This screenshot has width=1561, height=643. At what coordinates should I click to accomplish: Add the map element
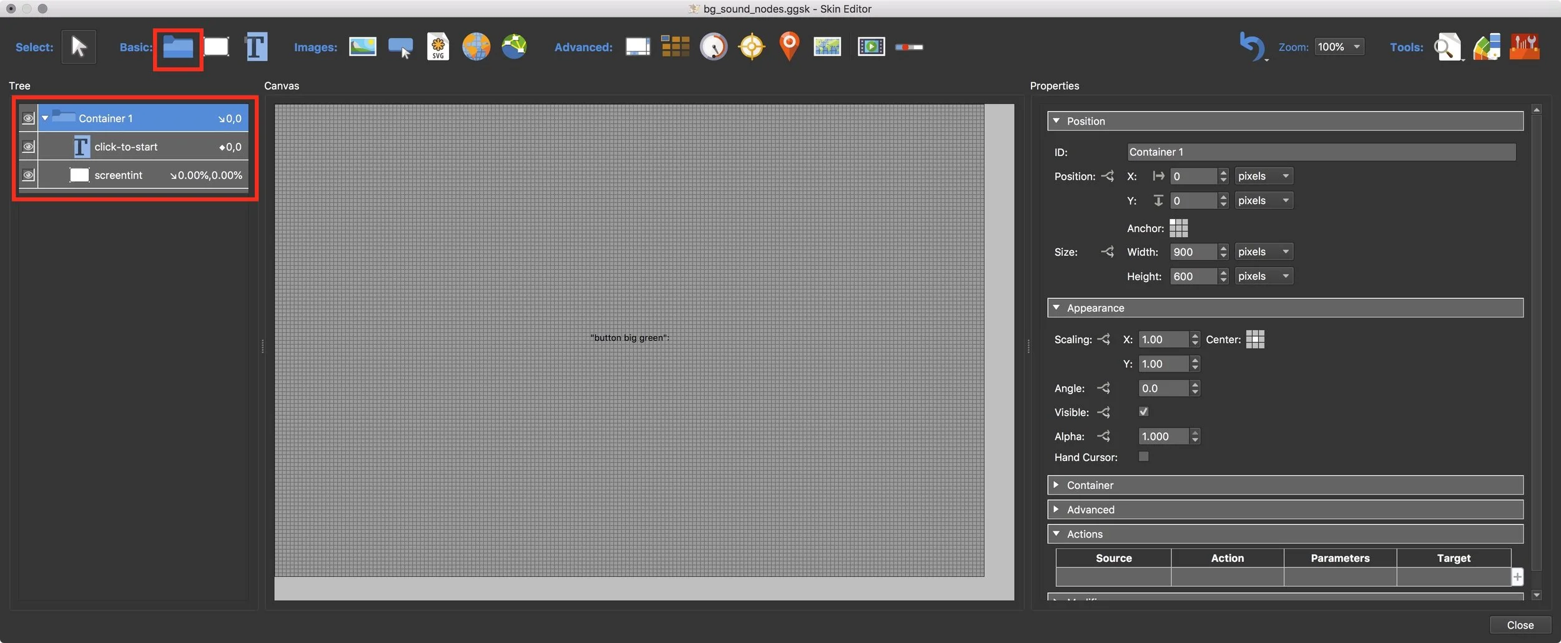coord(827,47)
